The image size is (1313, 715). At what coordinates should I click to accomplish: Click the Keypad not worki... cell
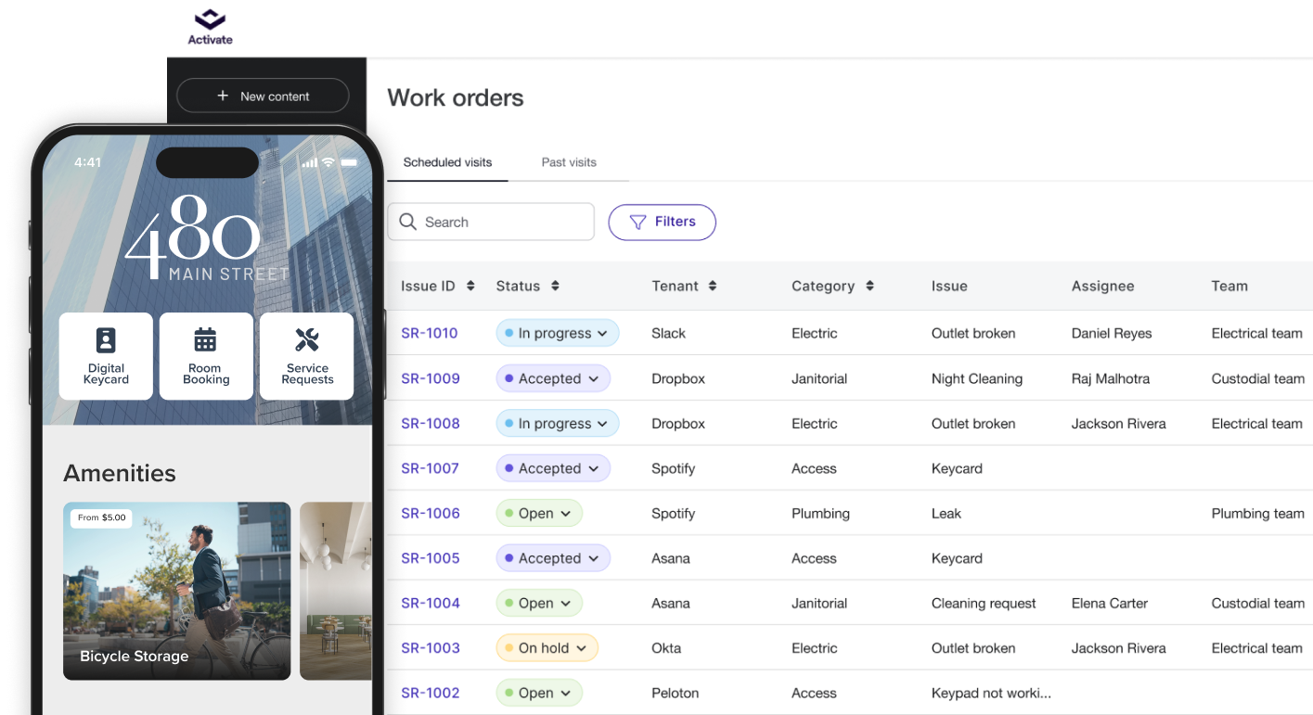(991, 693)
